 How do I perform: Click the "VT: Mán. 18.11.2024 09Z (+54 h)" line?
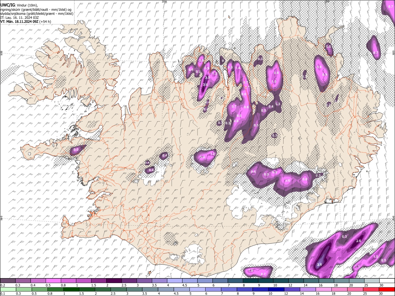tap(26, 22)
